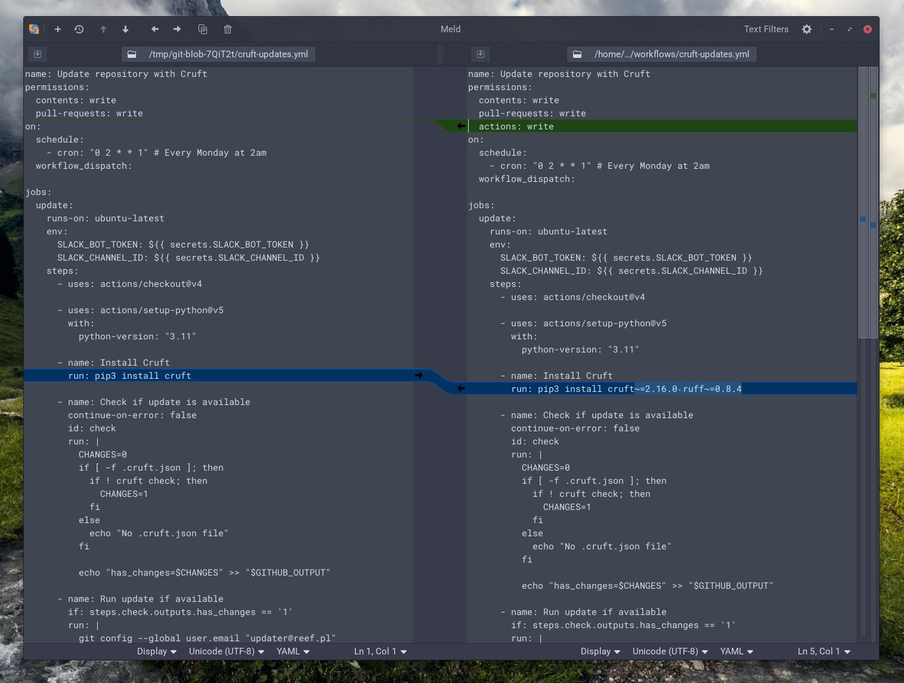The height and width of the screenshot is (683, 904).
Task: Save the right pane using its save icon
Action: click(x=481, y=54)
